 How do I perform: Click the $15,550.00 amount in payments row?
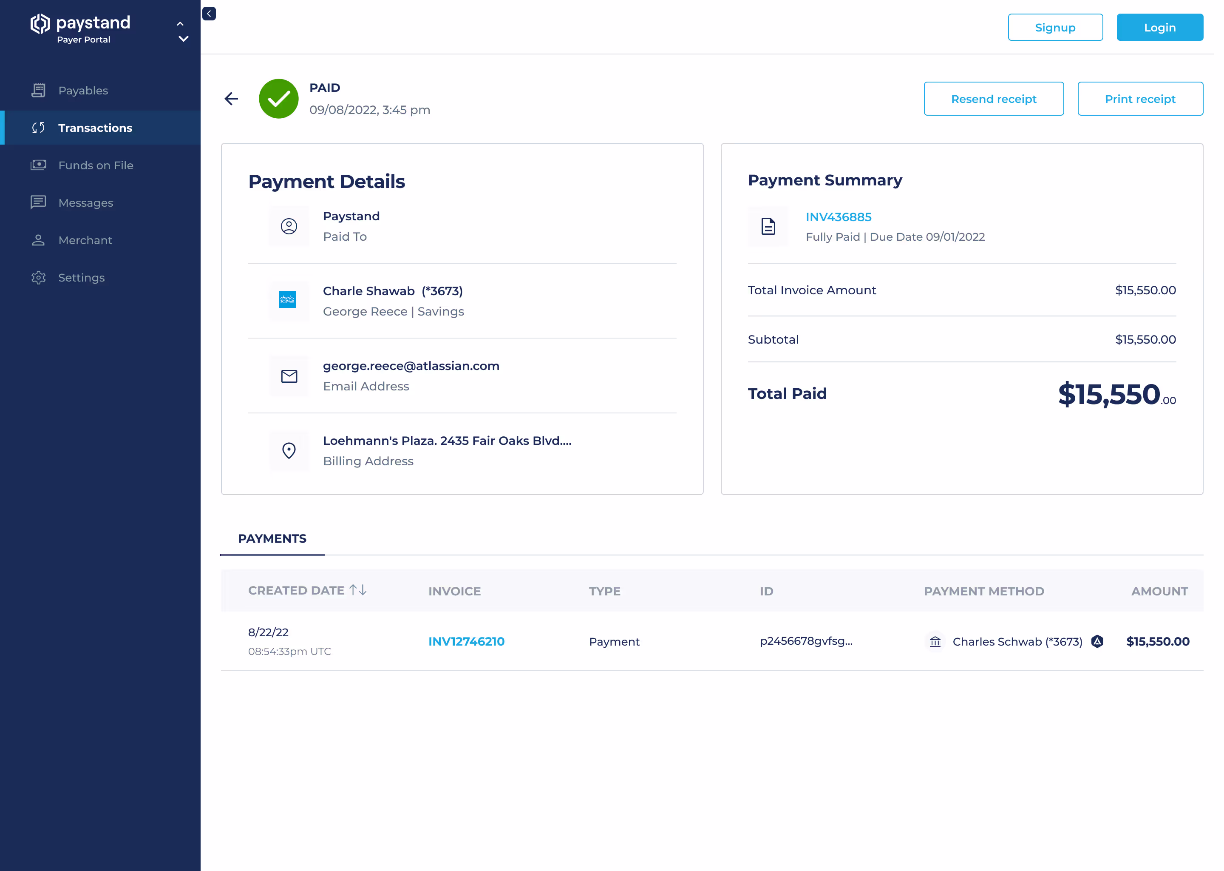[x=1158, y=641]
